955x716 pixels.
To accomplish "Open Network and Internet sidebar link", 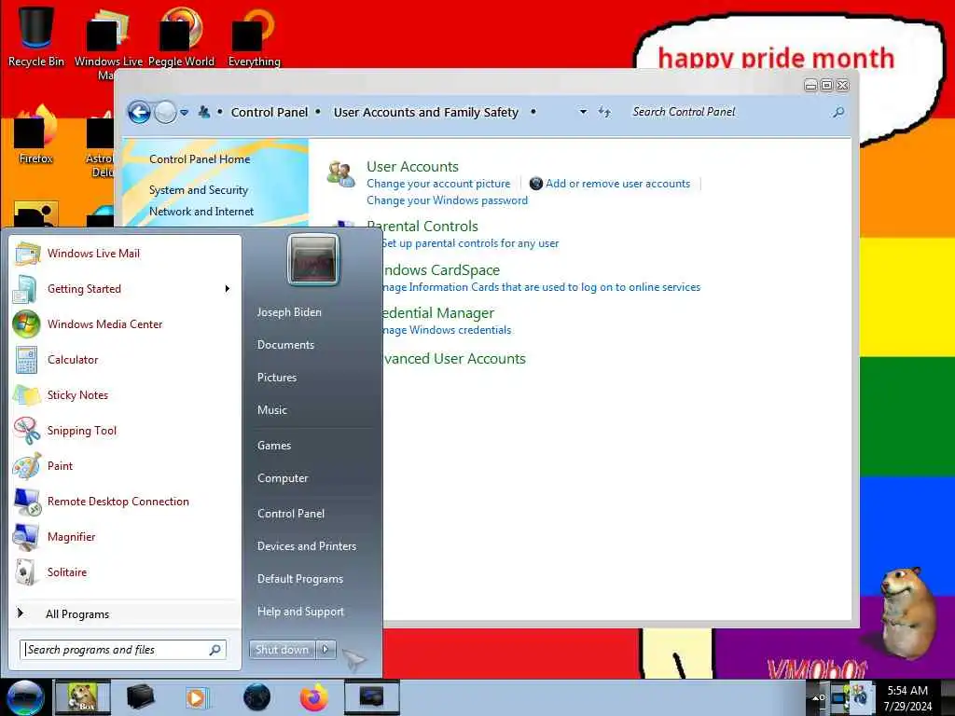I will (201, 212).
